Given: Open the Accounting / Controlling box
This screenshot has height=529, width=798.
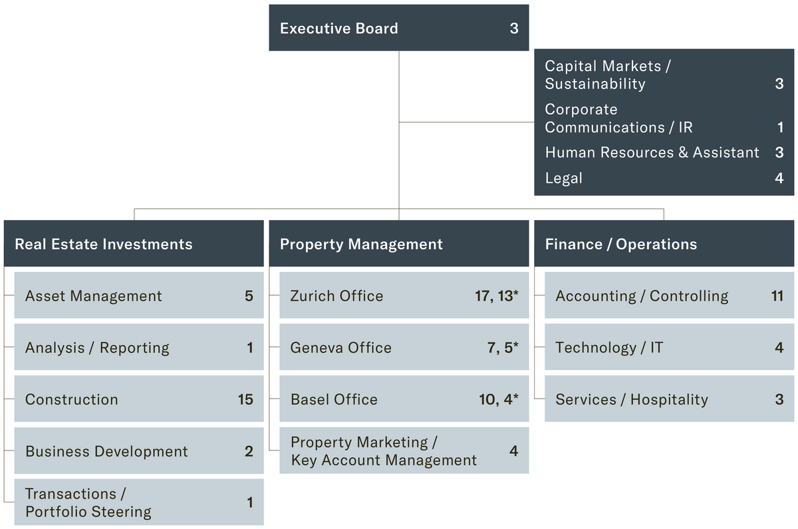Looking at the screenshot, I should (669, 296).
